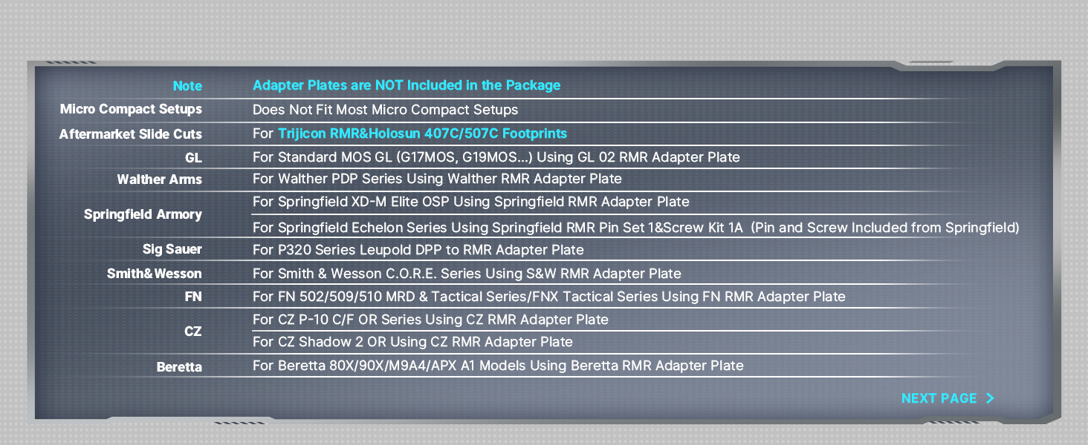Viewport: 1088px width, 445px height.
Task: Click the Smith & Wesson C.O.R.E. Series entry
Action: [x=467, y=274]
